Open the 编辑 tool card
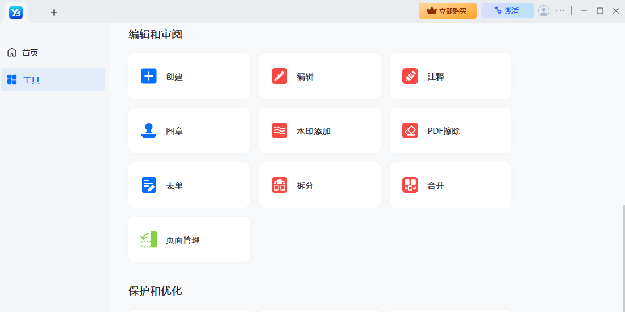The height and width of the screenshot is (312, 625). (x=320, y=76)
